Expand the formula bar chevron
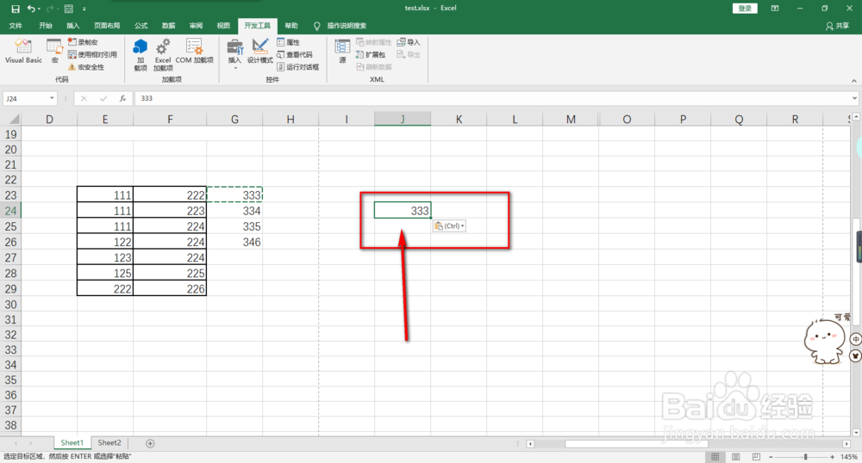 (855, 98)
